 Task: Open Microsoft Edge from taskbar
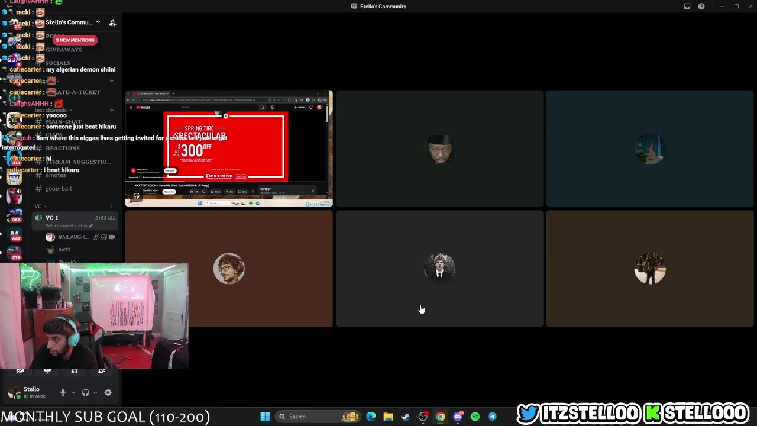pos(371,417)
